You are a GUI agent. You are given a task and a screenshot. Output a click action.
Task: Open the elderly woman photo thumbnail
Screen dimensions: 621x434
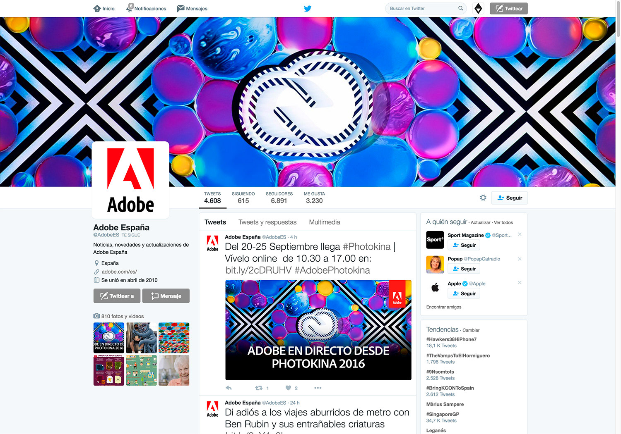point(174,370)
